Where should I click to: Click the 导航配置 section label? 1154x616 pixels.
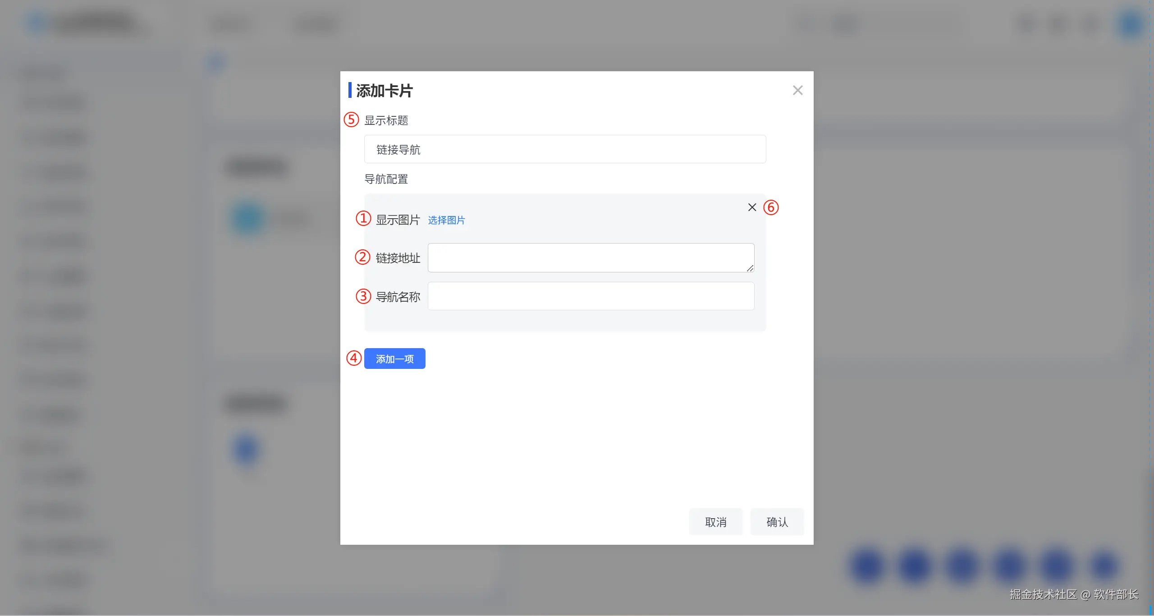pyautogui.click(x=386, y=179)
